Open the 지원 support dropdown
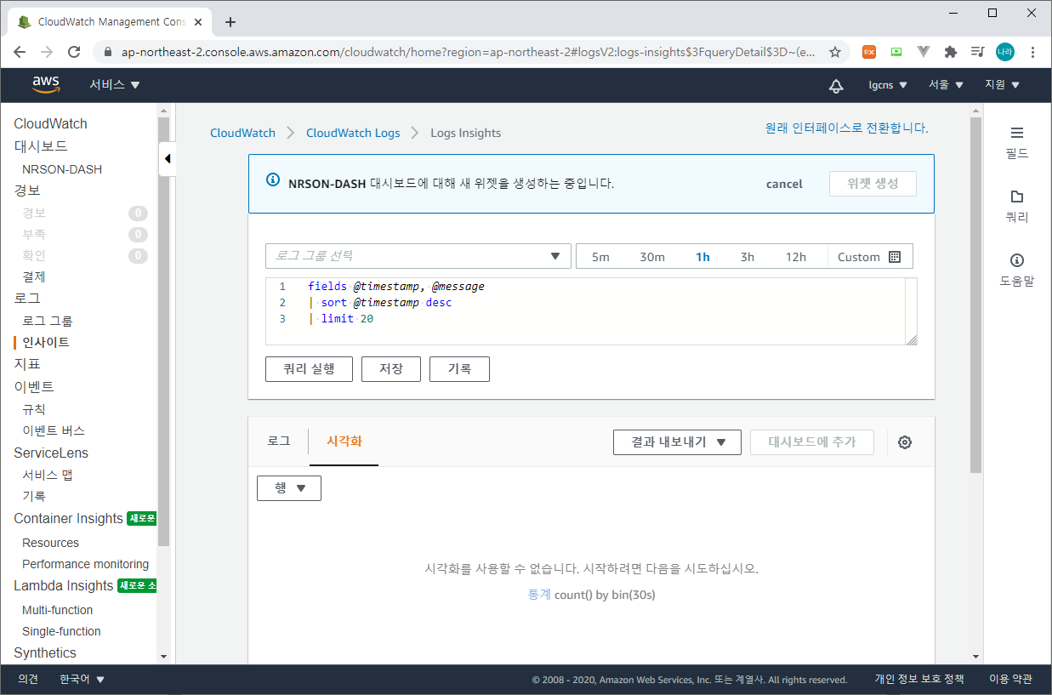Image resolution: width=1052 pixels, height=695 pixels. 1002,85
